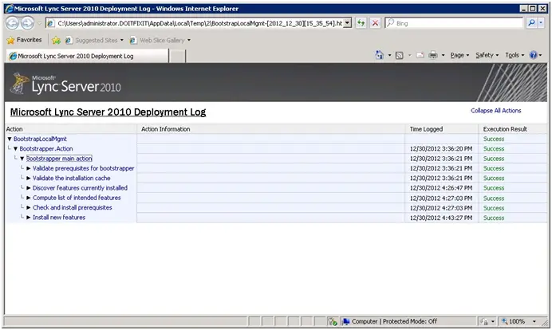The image size is (552, 330).
Task: Collapse the Bootstrapper.Action triangle
Action: point(15,149)
